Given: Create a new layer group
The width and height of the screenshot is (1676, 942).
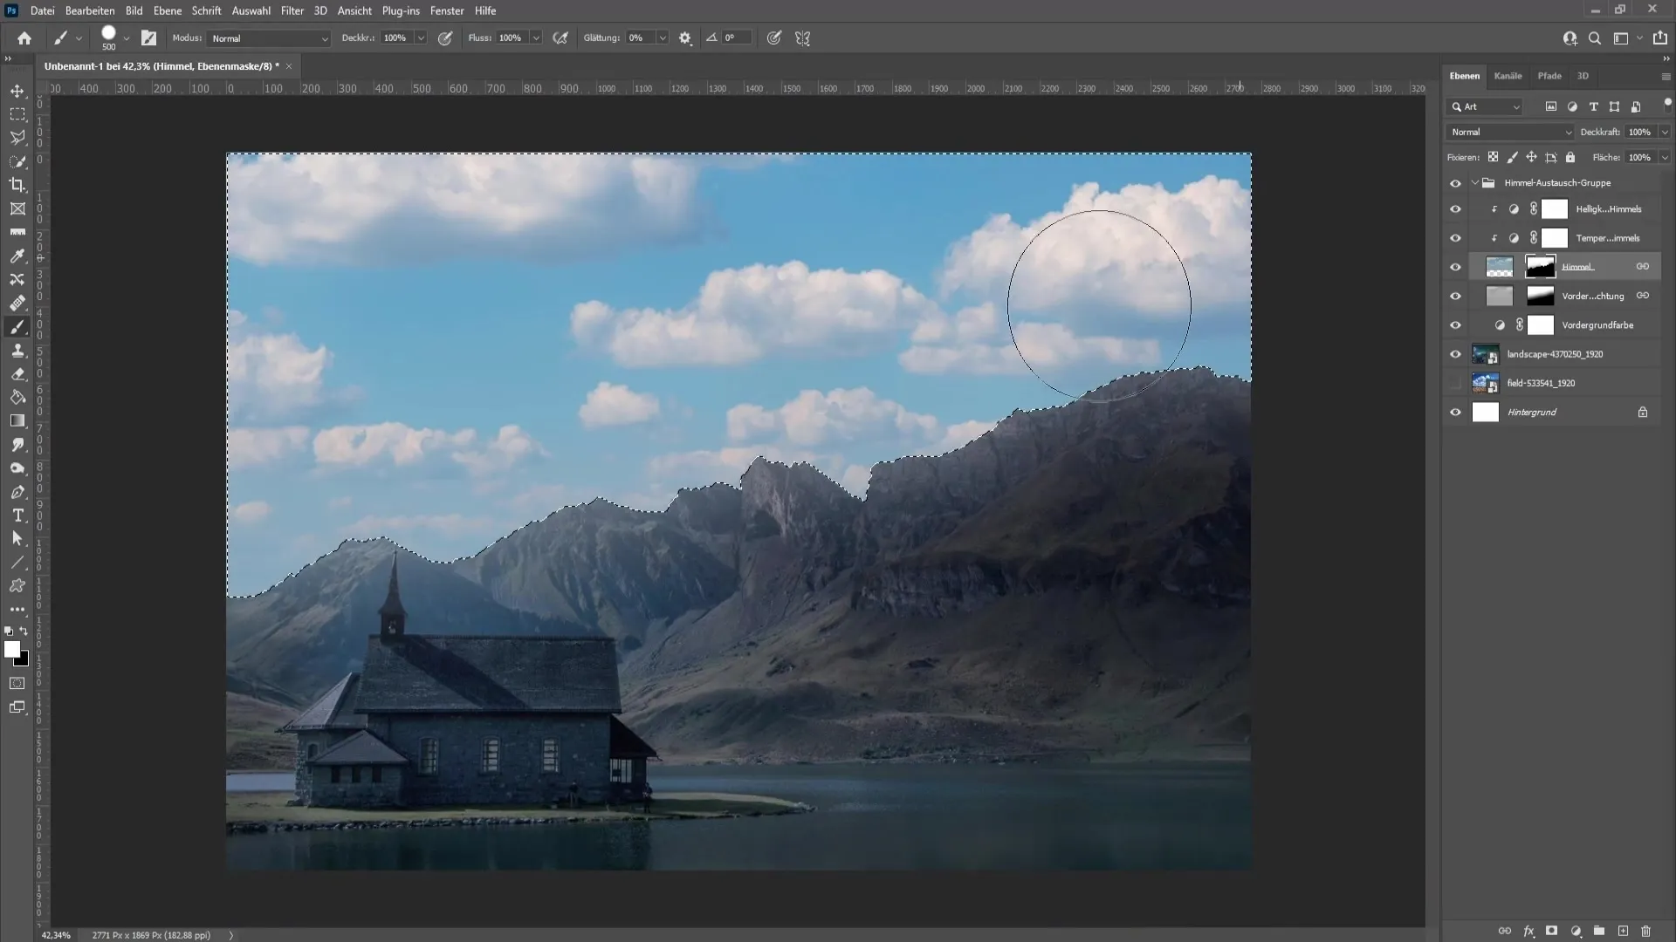Looking at the screenshot, I should point(1599,932).
